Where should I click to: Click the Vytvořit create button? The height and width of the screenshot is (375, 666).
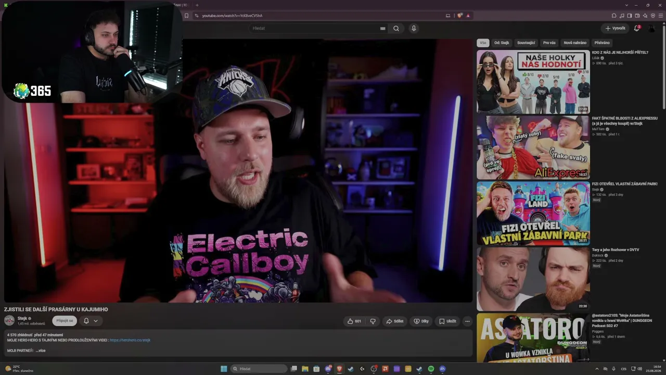(x=615, y=28)
